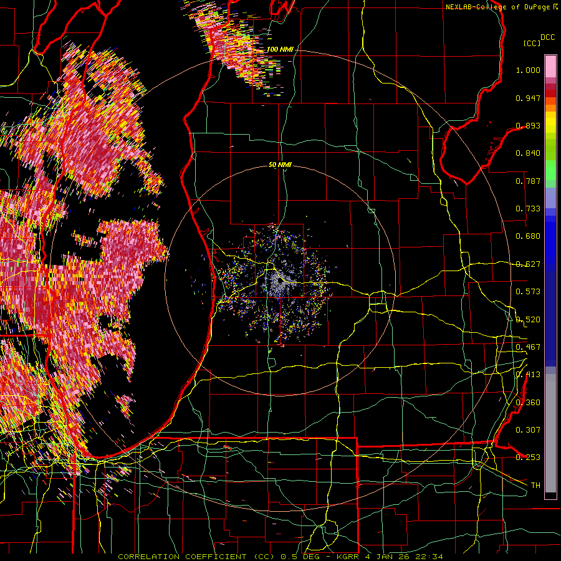This screenshot has width=561, height=561.
Task: Select the 0.253 scale value
Action: click(528, 458)
